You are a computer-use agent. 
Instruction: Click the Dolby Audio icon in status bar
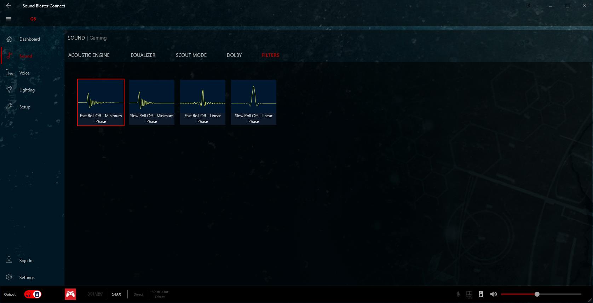[x=469, y=294]
